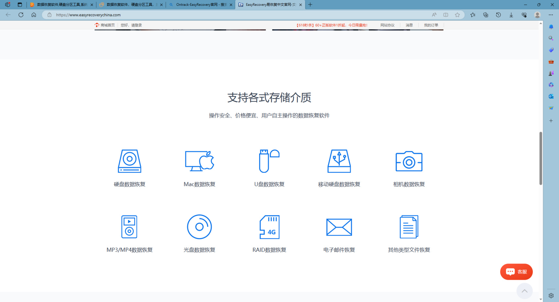Viewport: 559px width, 302px height.
Task: Open the Microsoft 365 sidebar icon
Action: tap(551, 85)
